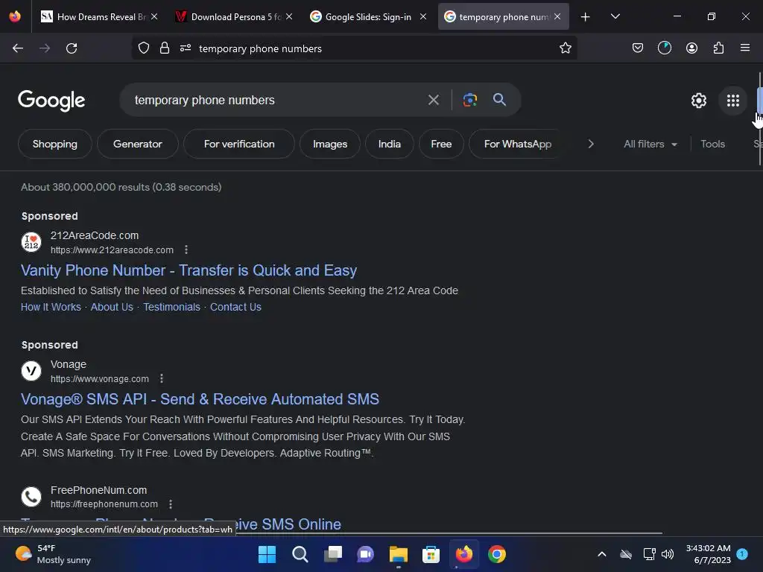Click the browser forward arrow
The image size is (763, 572).
click(x=45, y=48)
